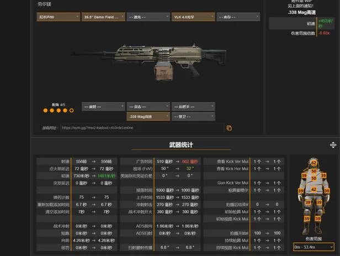The image size is (340, 256).
Task: Open the VLK 4.0光学 optic dropdown
Action: pos(193,17)
